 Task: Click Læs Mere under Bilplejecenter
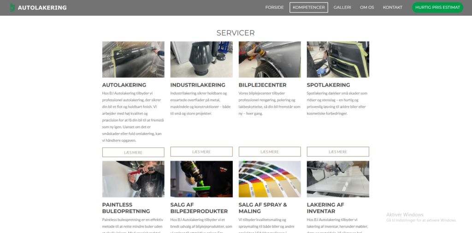point(270,151)
